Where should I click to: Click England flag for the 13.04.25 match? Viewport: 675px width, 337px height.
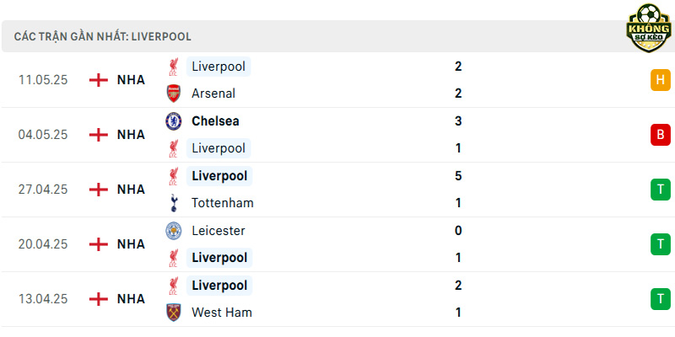tap(99, 299)
